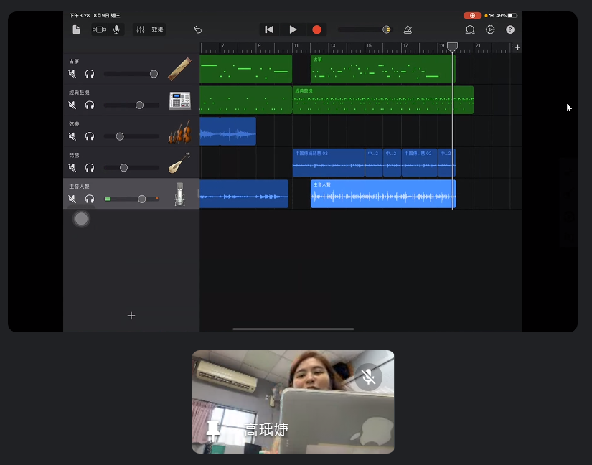Viewport: 592px width, 465px height.
Task: Mute the 主音人聲 track
Action: (72, 199)
